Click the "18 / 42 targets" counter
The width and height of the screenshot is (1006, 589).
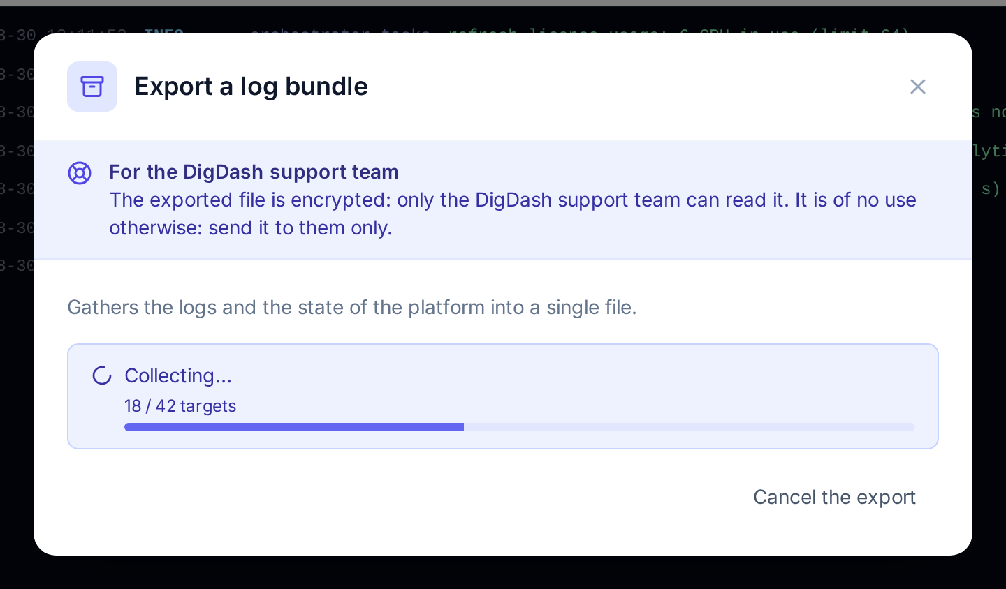pyautogui.click(x=180, y=405)
